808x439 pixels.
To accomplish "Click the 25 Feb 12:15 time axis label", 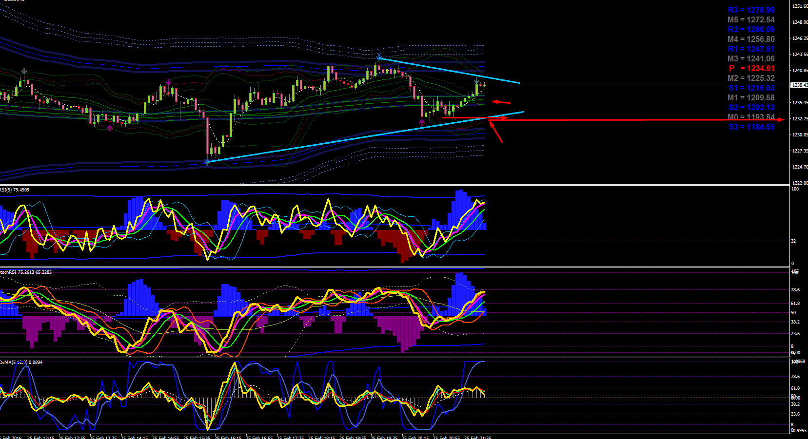I will point(41,437).
